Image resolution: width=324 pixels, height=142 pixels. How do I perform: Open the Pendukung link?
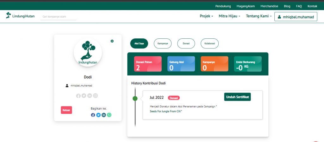coord(223,6)
